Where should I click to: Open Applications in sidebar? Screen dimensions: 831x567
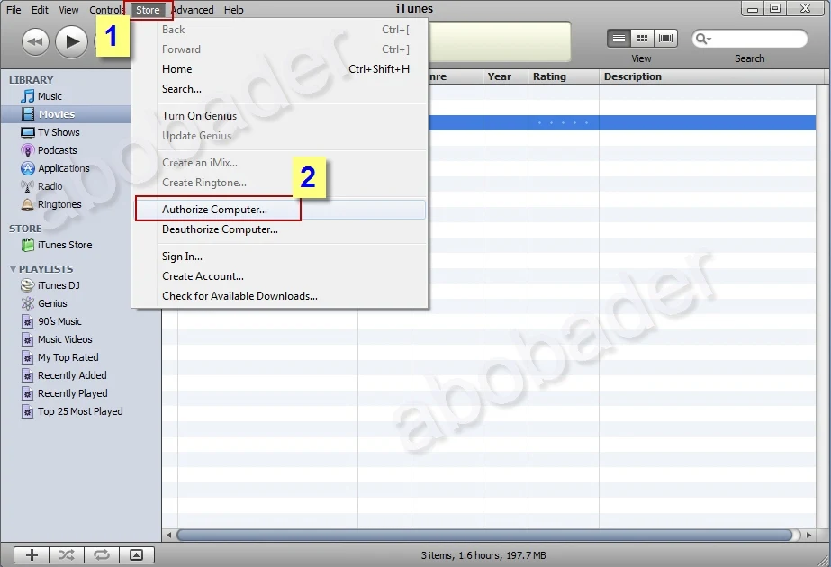coord(55,168)
